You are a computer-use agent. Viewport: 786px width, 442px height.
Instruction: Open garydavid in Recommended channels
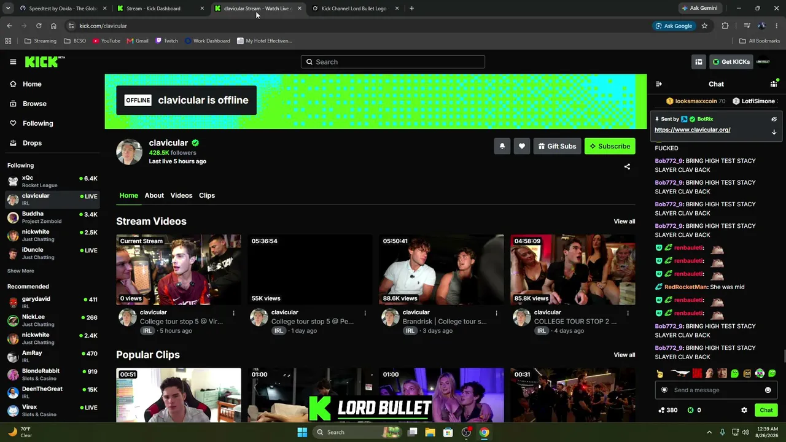coord(52,302)
